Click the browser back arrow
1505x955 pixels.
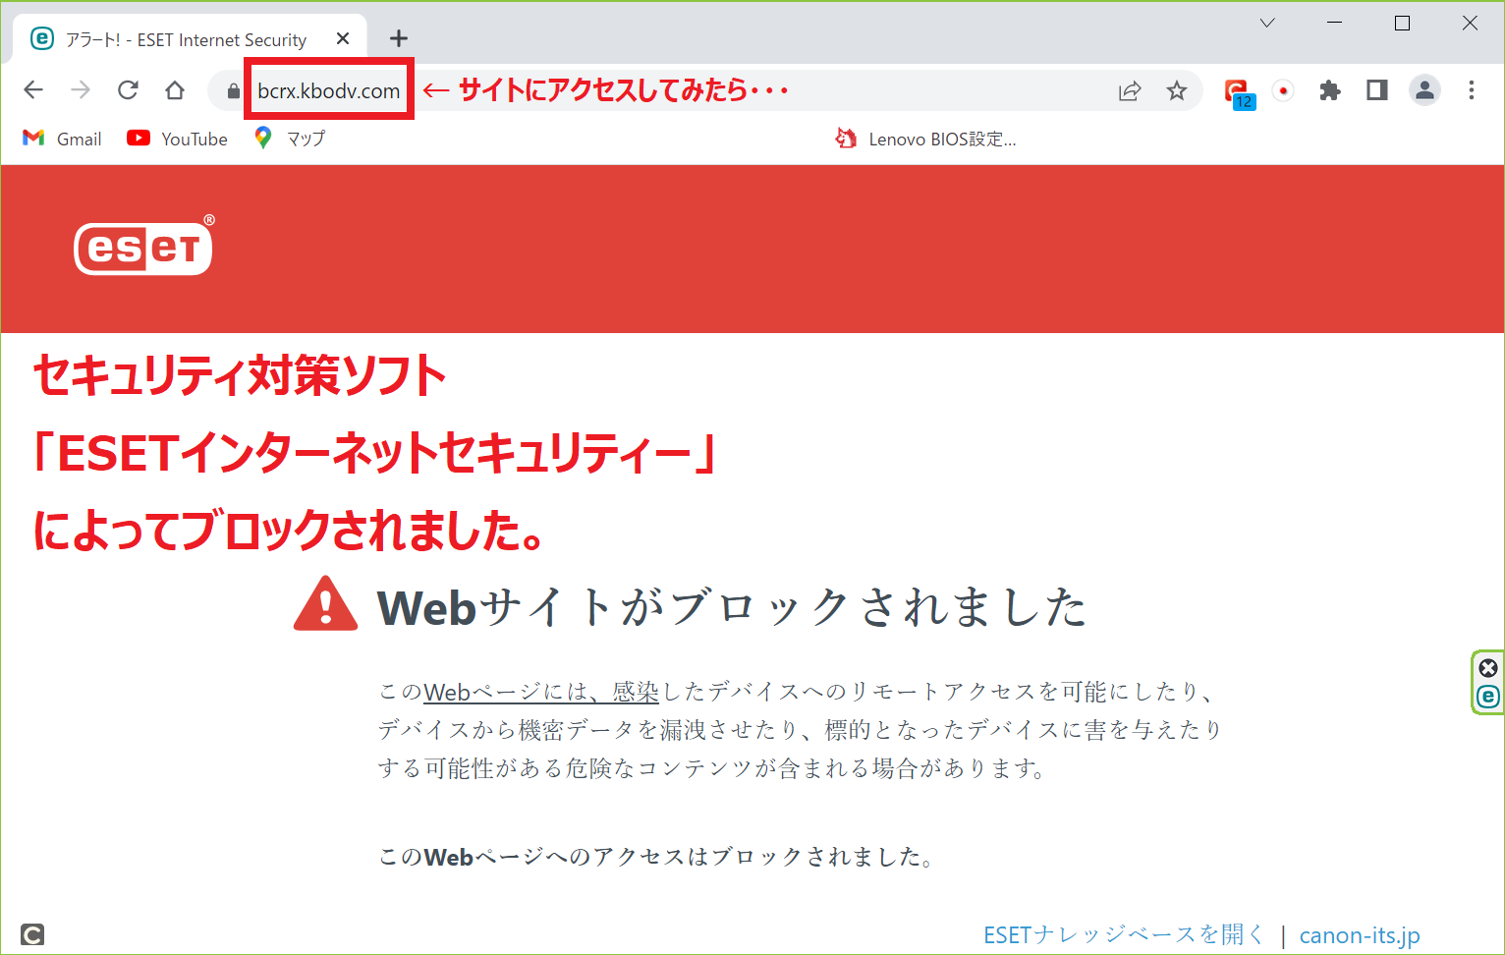pyautogui.click(x=33, y=90)
